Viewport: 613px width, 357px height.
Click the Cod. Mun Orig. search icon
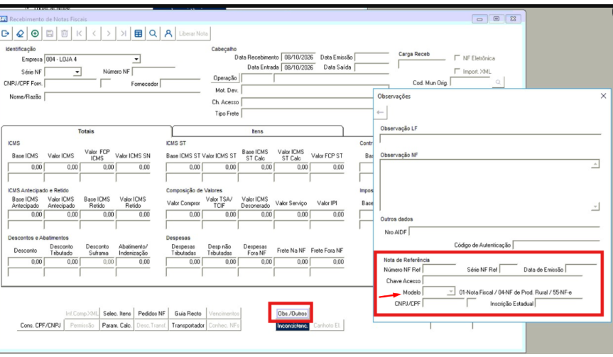pos(498,82)
